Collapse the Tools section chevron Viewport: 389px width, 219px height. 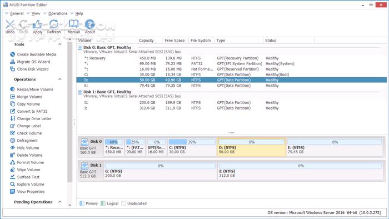tap(60, 44)
